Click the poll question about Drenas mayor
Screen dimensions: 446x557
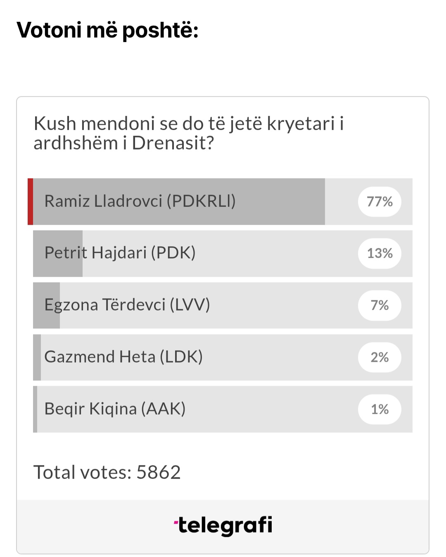[189, 133]
